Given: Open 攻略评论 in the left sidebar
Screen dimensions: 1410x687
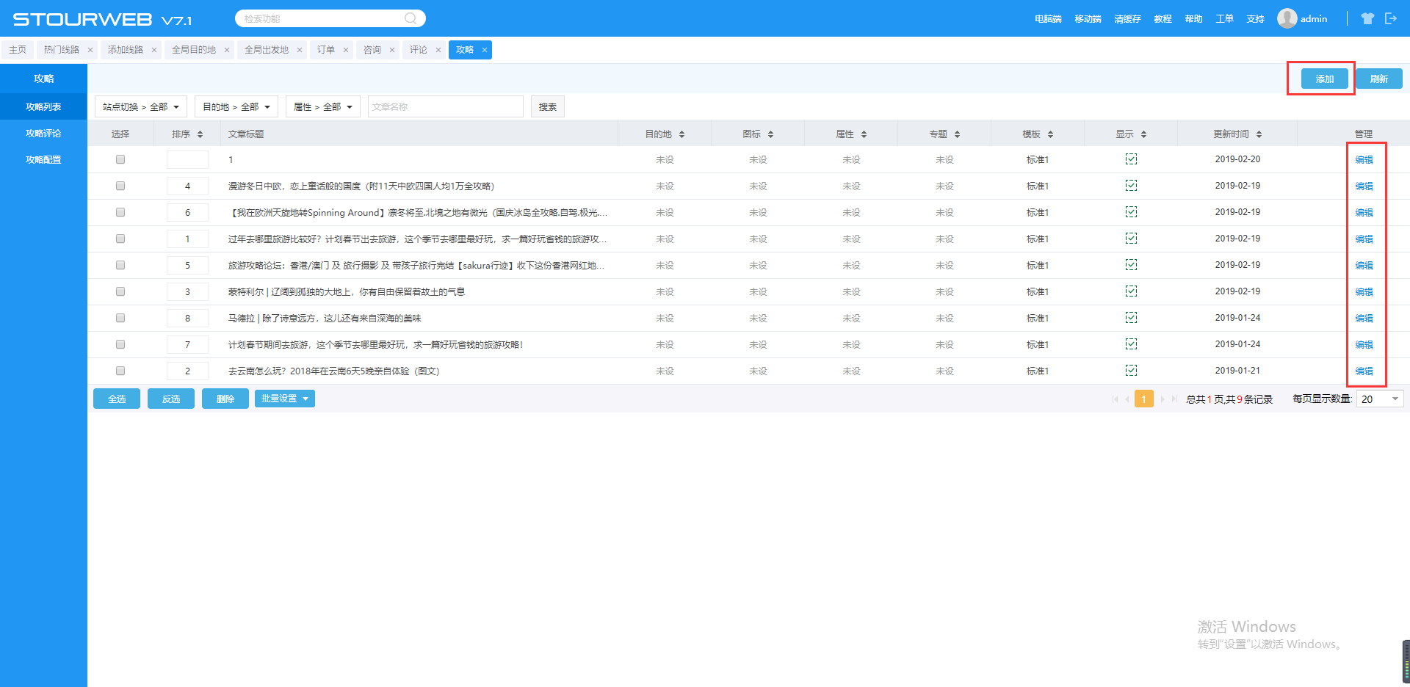Looking at the screenshot, I should [x=43, y=134].
